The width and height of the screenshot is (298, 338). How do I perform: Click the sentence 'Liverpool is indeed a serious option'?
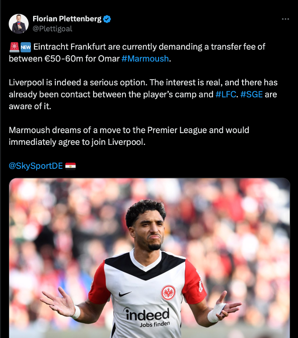[x=78, y=82]
